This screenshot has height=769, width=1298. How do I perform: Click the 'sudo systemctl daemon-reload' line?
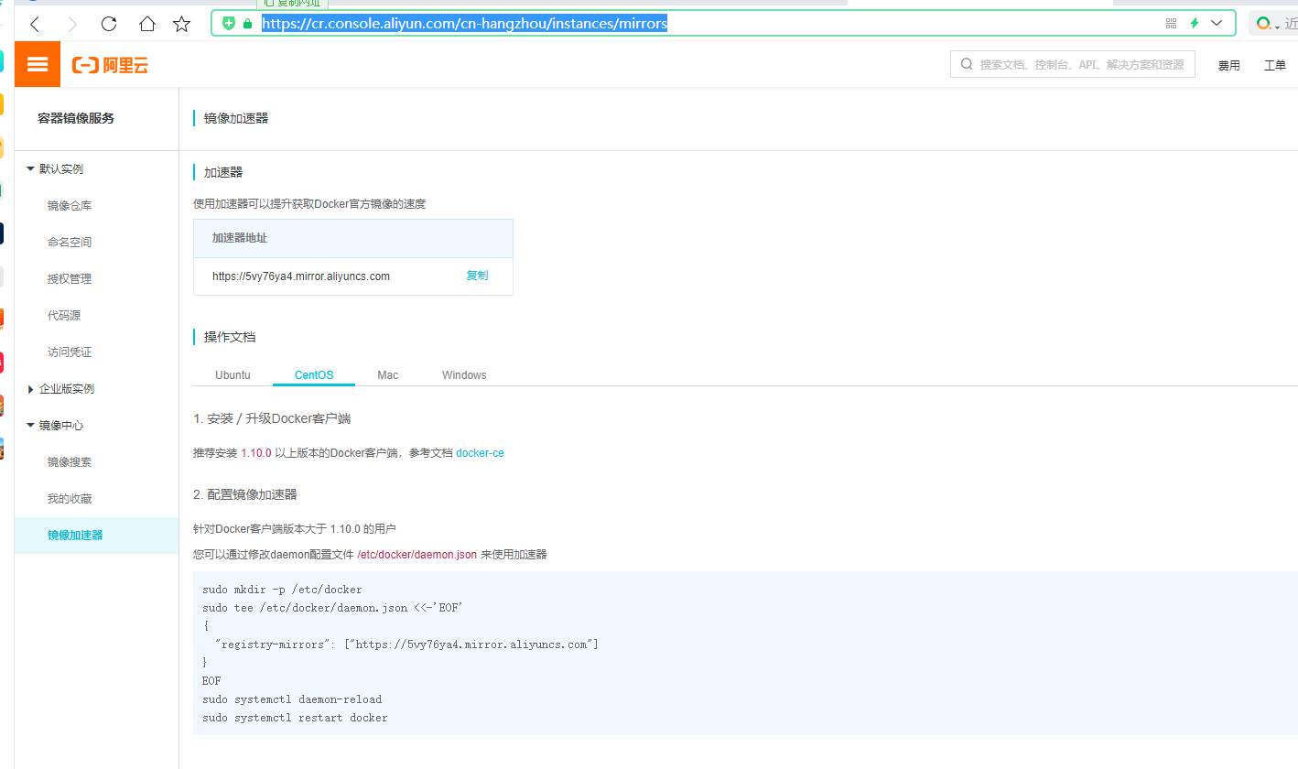coord(292,699)
